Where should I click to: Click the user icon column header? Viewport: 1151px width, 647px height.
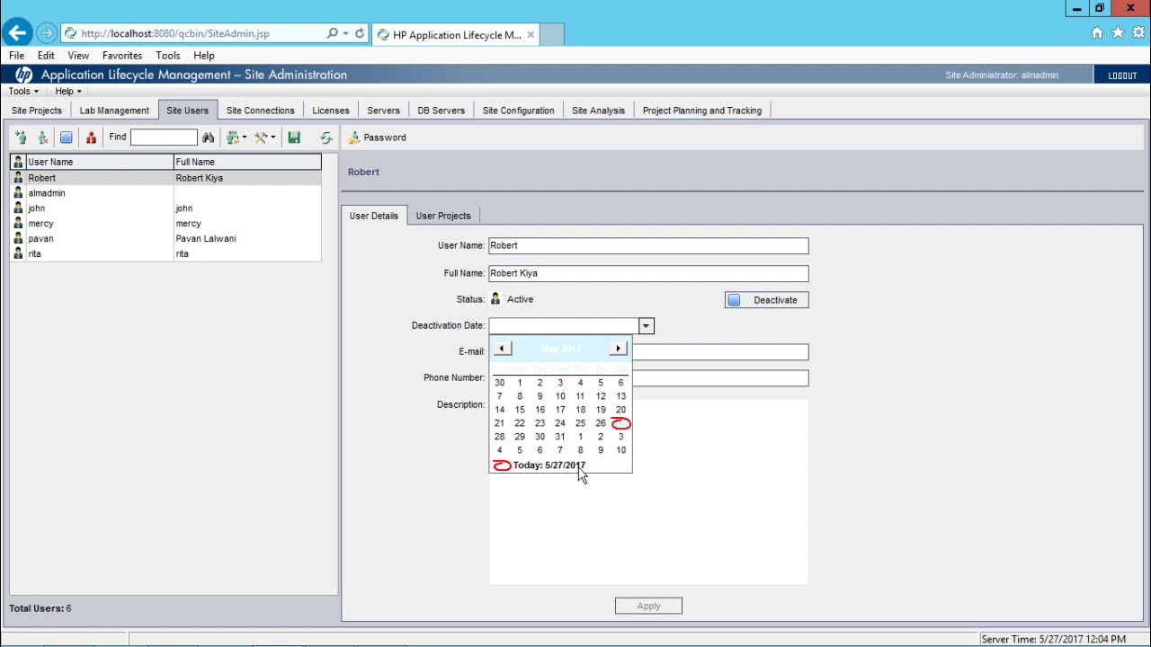pos(18,162)
